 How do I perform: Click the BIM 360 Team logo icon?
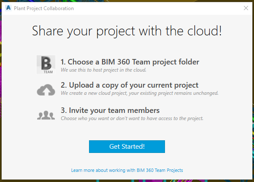[x=46, y=64]
